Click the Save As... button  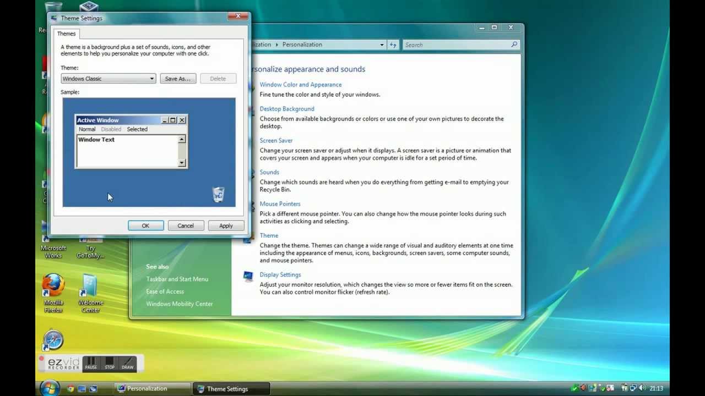pyautogui.click(x=178, y=79)
